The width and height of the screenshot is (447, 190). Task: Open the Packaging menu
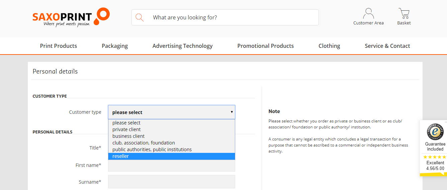point(115,46)
